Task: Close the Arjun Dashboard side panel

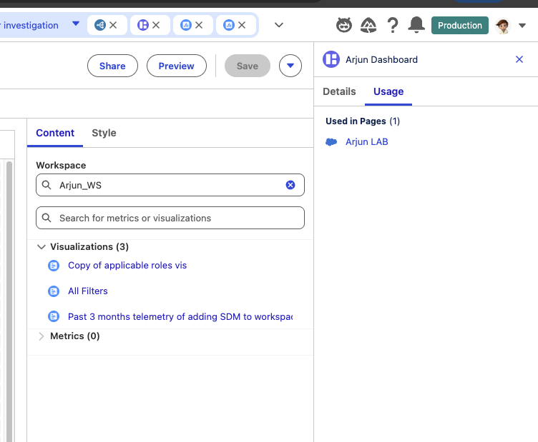Action: coord(519,59)
